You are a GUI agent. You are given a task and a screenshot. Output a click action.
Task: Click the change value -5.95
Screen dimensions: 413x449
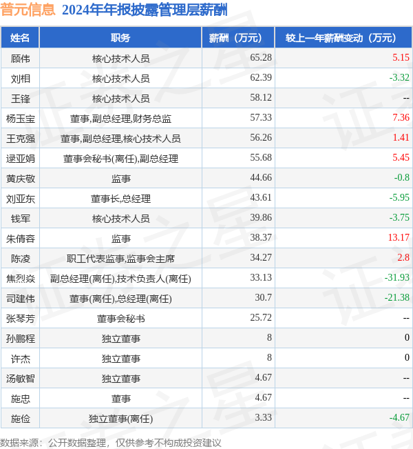399,197
